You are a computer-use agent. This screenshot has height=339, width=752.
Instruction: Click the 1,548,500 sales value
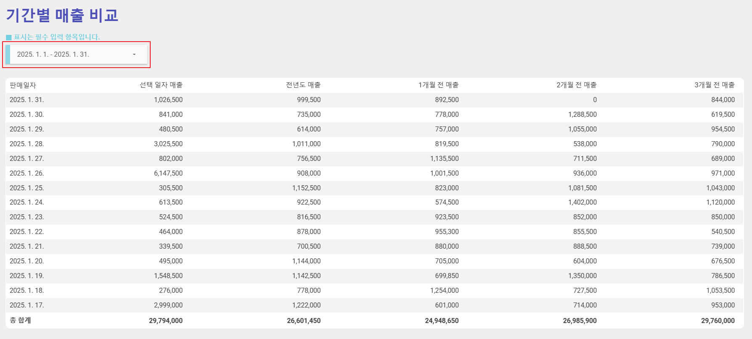pos(168,276)
